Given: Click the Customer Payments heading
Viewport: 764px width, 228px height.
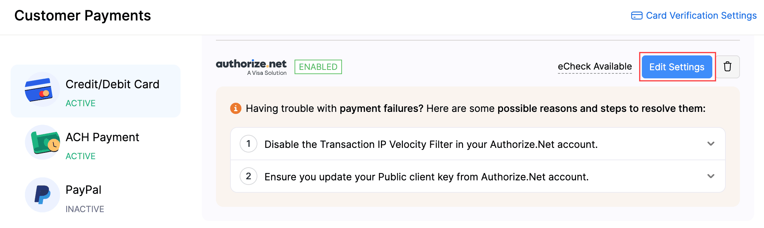Looking at the screenshot, I should [x=83, y=16].
